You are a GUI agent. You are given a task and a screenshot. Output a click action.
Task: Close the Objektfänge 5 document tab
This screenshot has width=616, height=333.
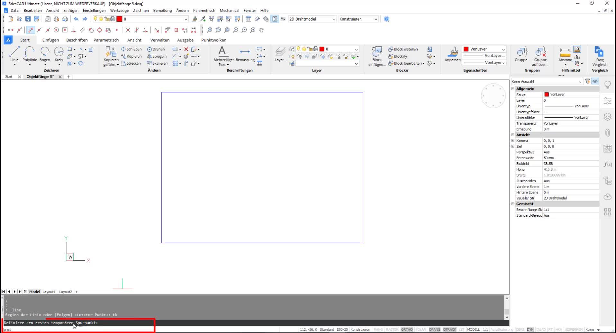[x=60, y=77]
